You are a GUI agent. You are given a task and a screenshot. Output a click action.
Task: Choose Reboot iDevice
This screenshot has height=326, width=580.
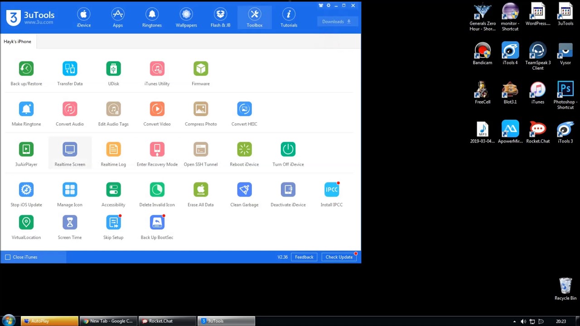pyautogui.click(x=244, y=154)
